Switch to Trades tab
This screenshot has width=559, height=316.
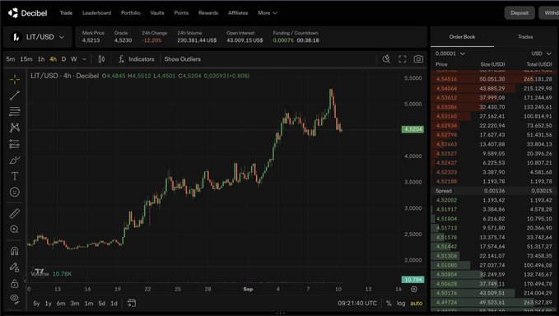coord(525,37)
